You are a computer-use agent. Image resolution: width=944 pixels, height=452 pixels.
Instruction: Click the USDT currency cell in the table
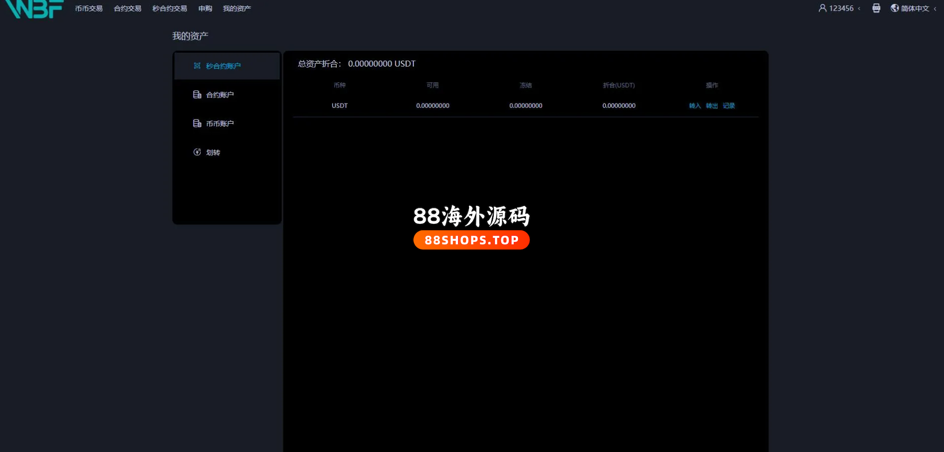[x=339, y=106]
